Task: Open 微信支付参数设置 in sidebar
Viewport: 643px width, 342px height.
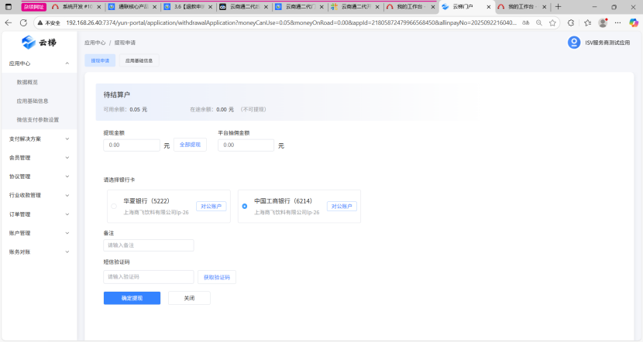Action: [38, 120]
